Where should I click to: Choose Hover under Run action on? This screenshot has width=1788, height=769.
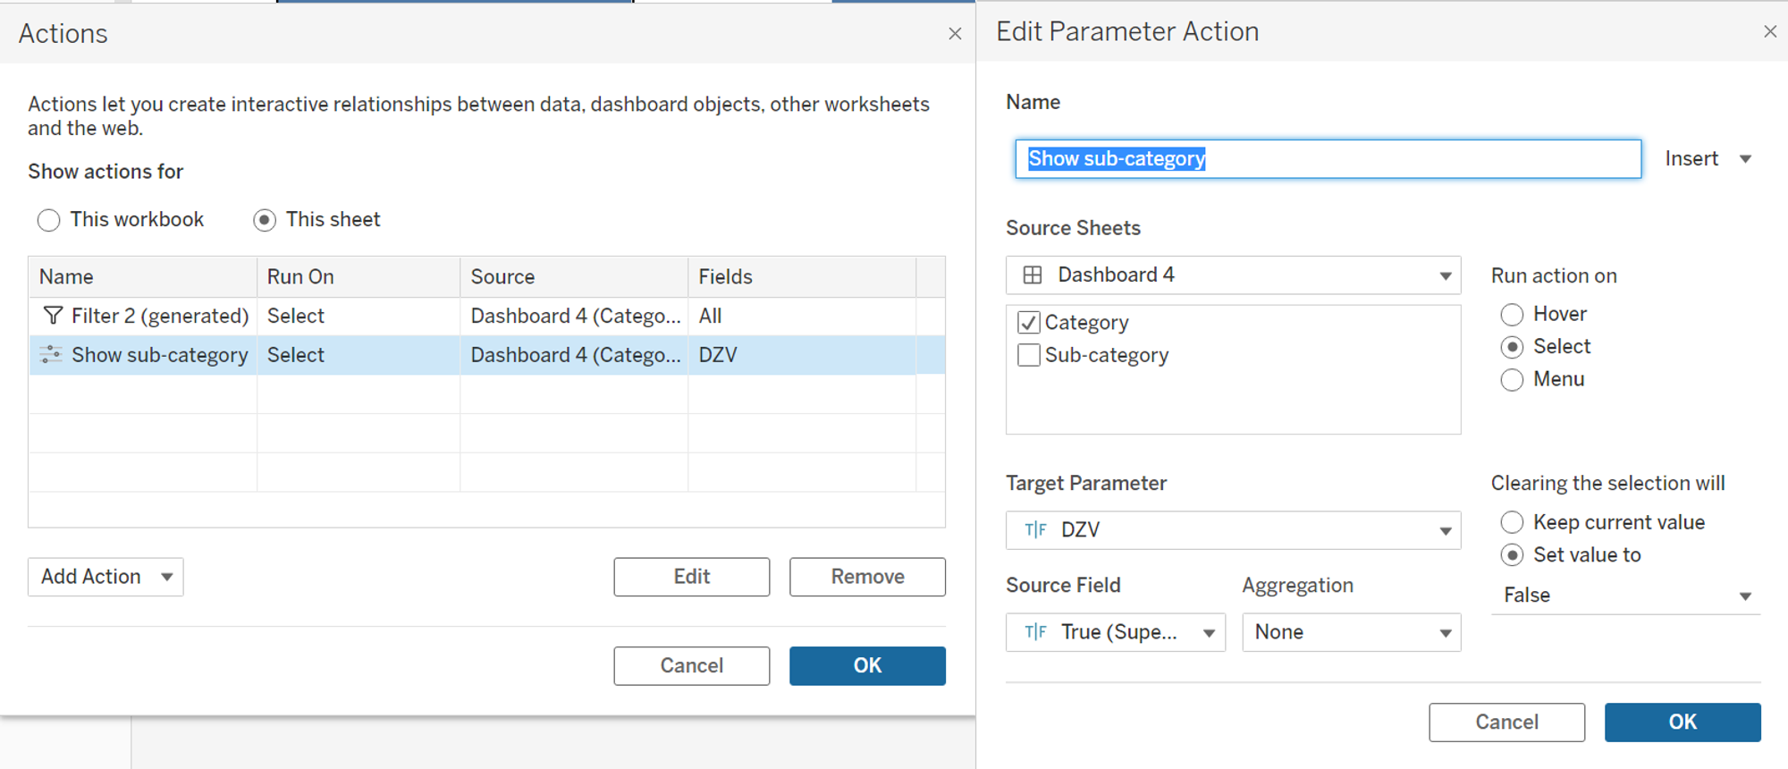[x=1512, y=315]
